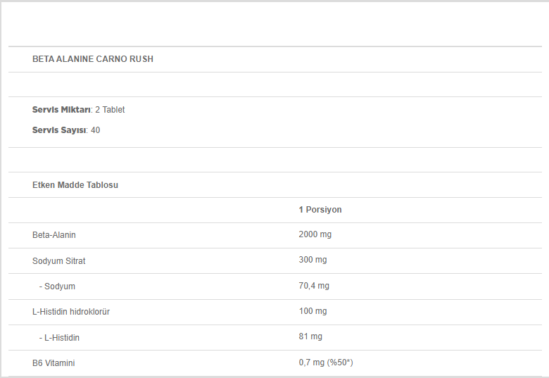
Task: Select the 0,7 mg (%50*) value
Action: (x=326, y=363)
